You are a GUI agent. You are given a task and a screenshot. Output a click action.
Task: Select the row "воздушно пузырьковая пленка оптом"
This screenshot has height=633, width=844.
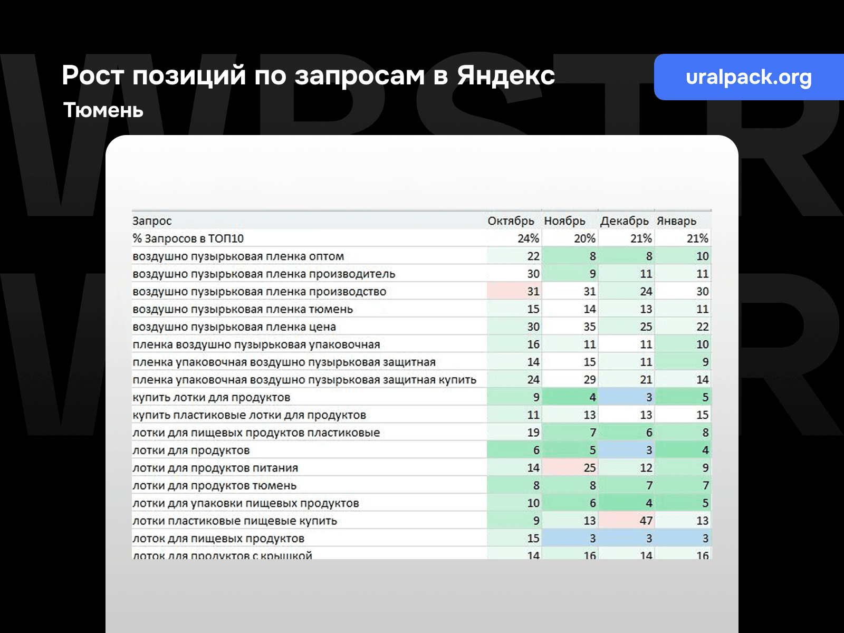tap(238, 256)
